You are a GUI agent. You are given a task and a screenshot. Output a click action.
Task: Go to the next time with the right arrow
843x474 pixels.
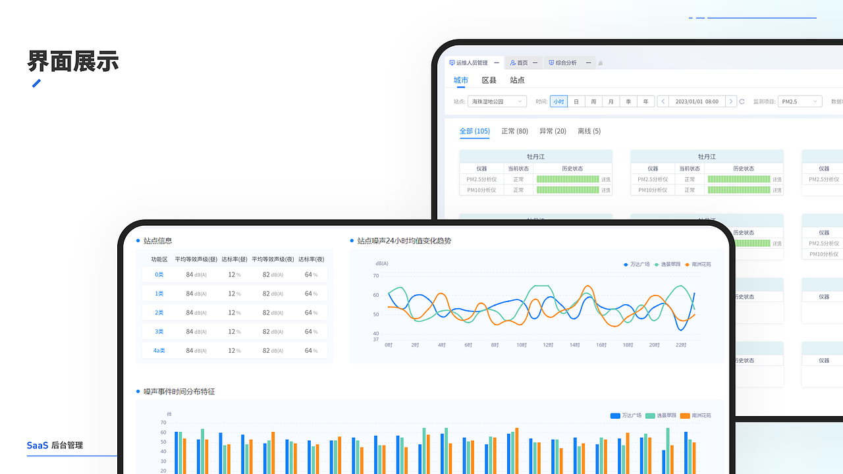click(x=730, y=101)
